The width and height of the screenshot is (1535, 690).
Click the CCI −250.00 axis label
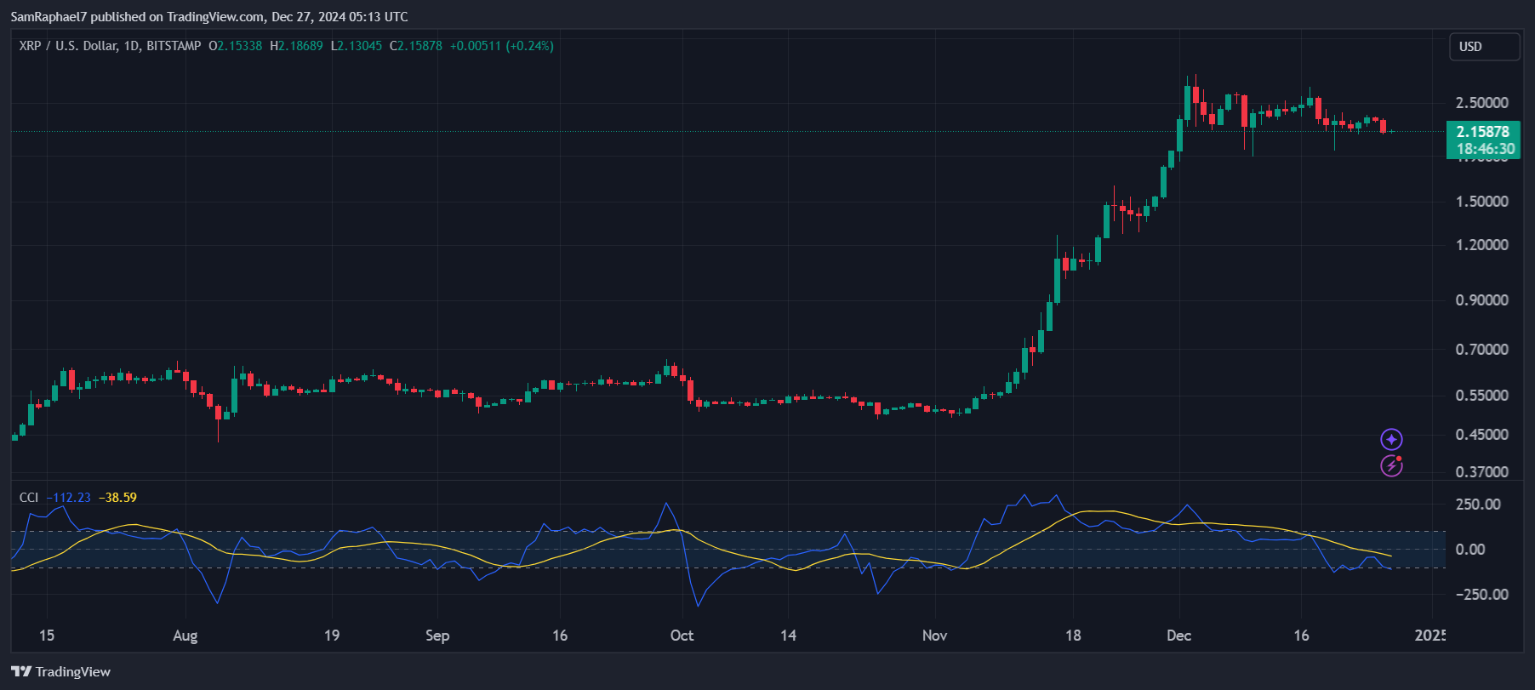pos(1482,595)
